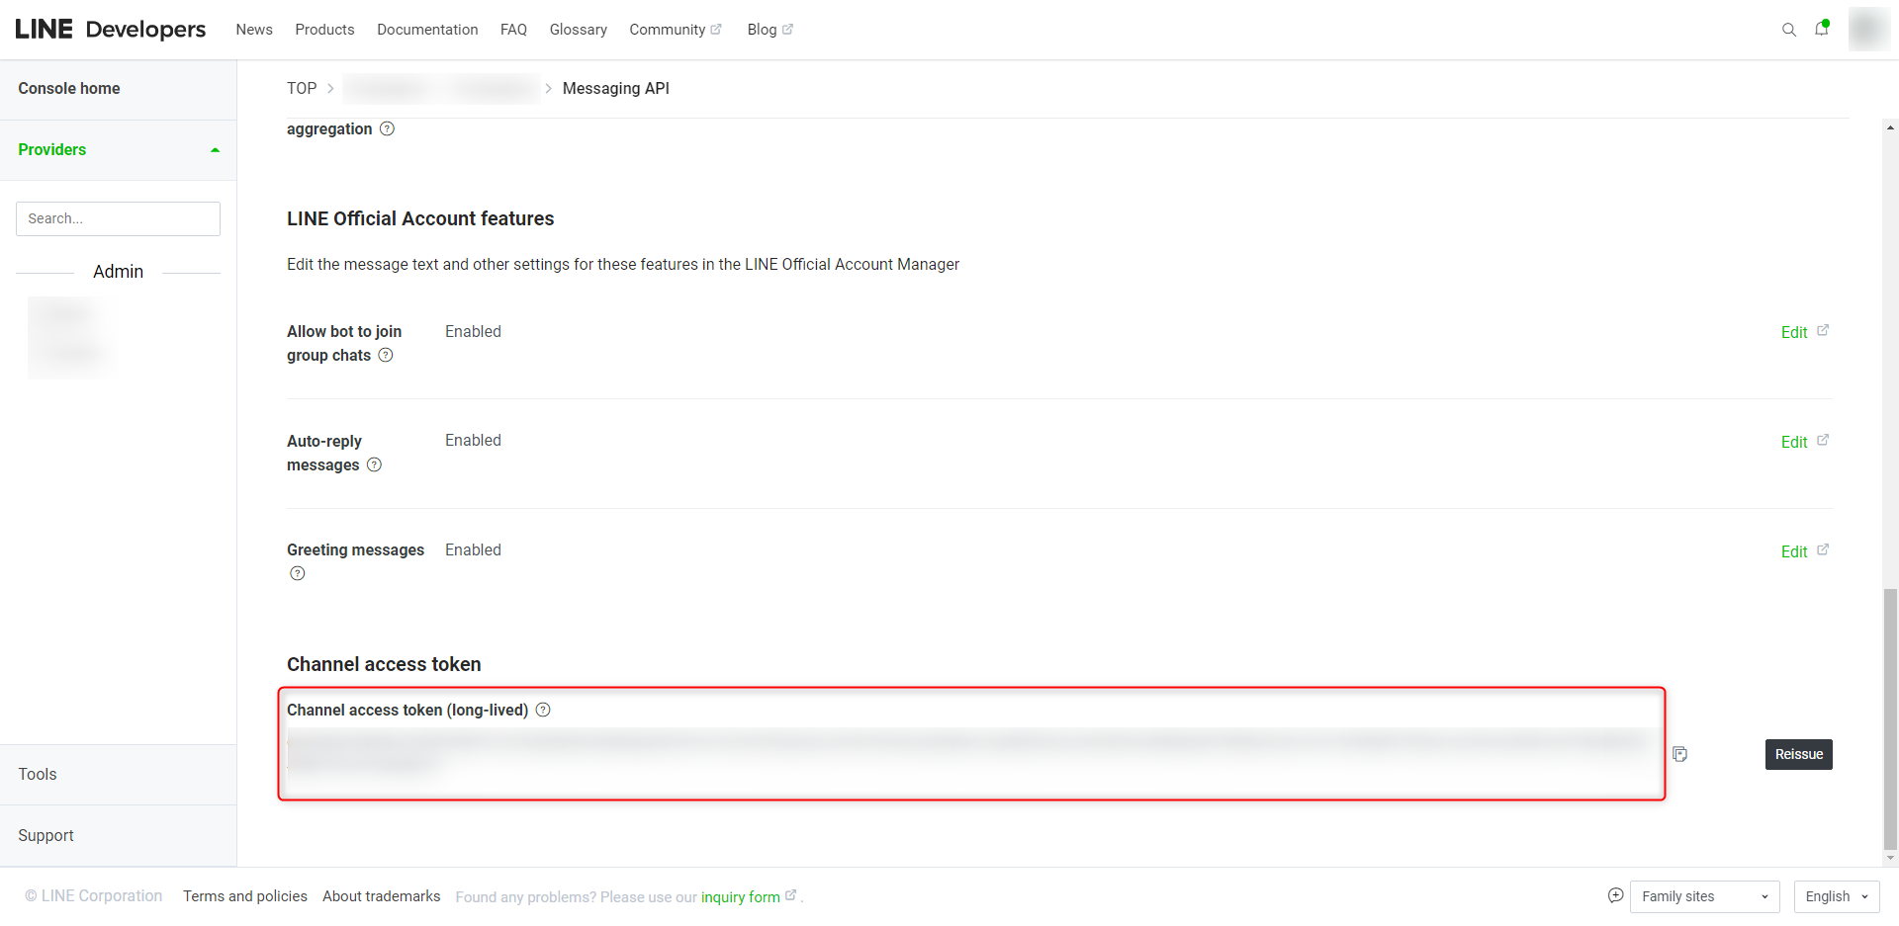Edit the Auto-reply messages setting
Screen dimensions: 1899x926
click(x=1805, y=442)
